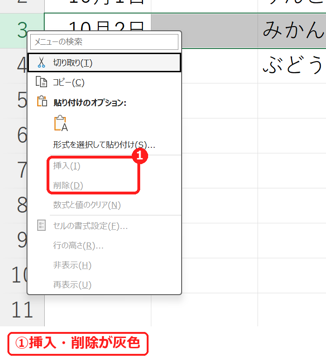Viewport: 326px width, 359px height.
Task: Select row header 11
Action: [22, 310]
